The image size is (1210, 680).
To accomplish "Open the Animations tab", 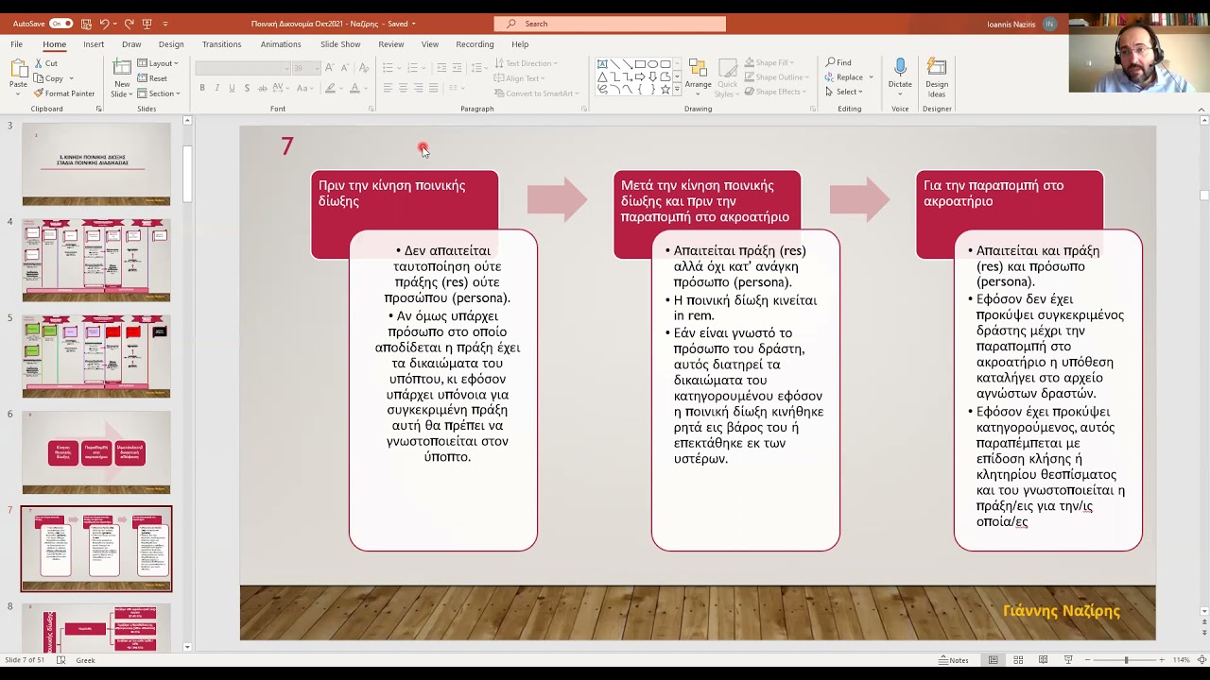I will coord(281,44).
